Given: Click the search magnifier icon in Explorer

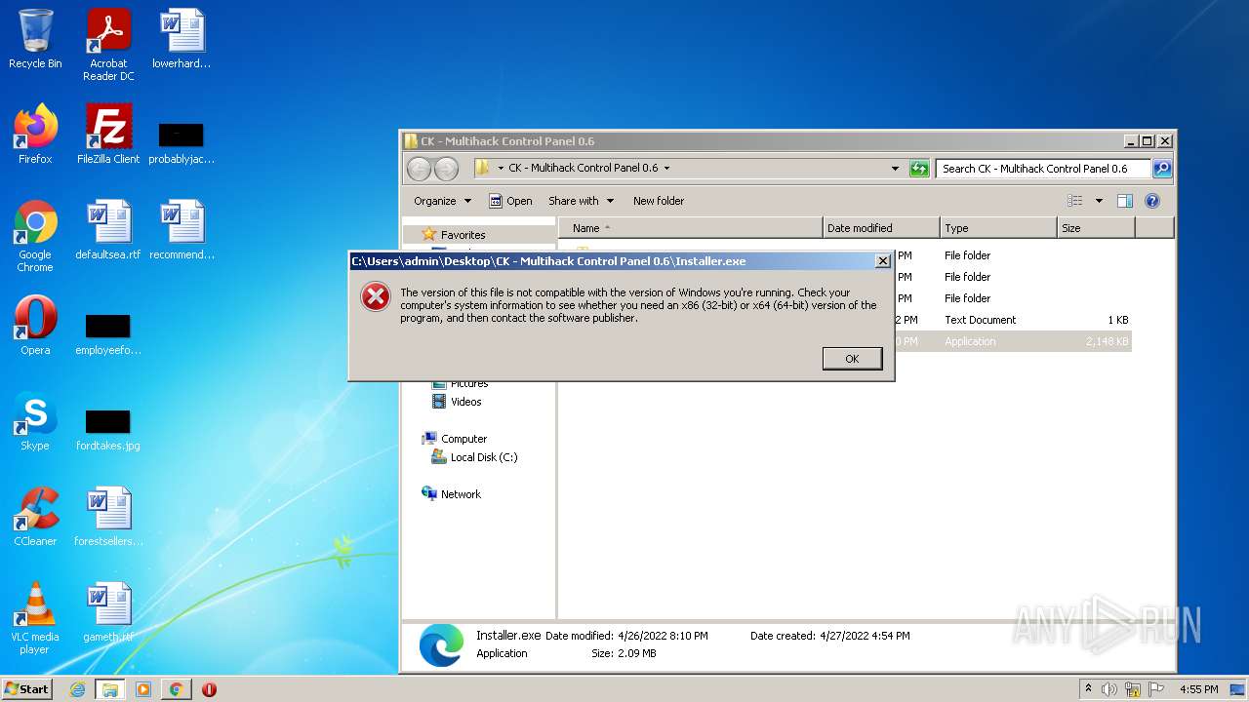Looking at the screenshot, I should 1161,169.
